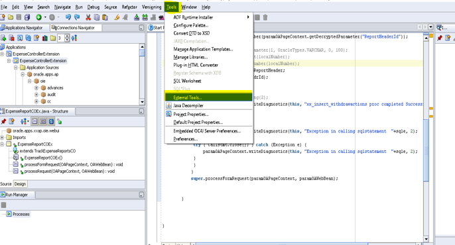
Task: Click the magnifier search icon in navigator toolbar
Action: coord(20,38)
